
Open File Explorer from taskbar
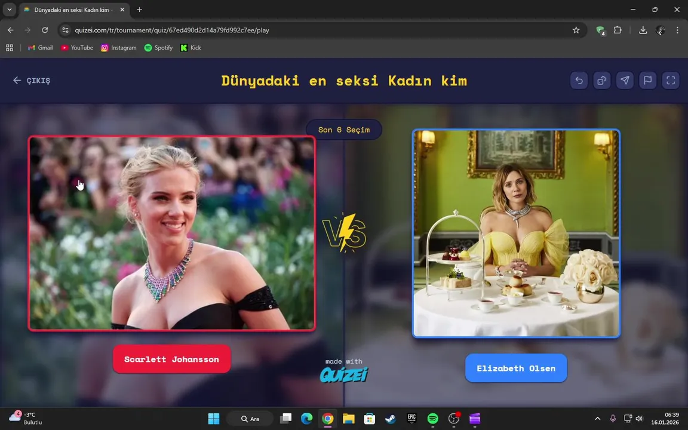pyautogui.click(x=348, y=419)
